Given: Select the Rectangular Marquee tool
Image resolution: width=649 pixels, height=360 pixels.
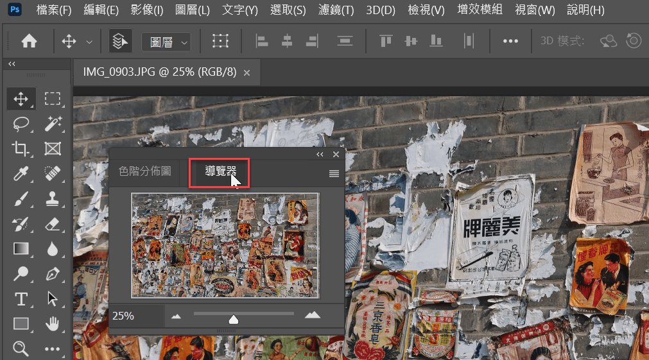Looking at the screenshot, I should [53, 99].
